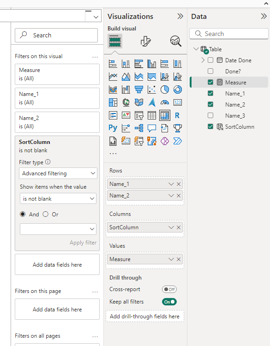Choose the R script visual
The image size is (270, 346).
[178, 115]
